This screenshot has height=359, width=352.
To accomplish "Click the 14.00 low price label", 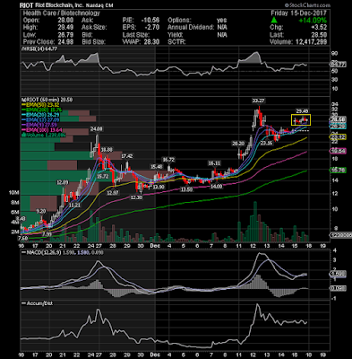I will pos(216,186).
